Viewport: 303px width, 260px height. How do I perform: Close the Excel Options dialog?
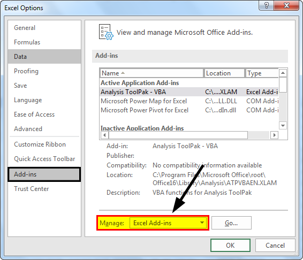tap(286, 5)
